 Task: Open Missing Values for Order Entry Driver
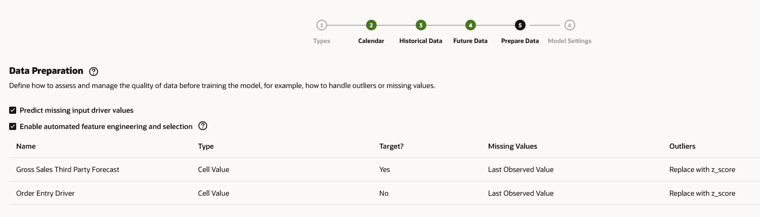point(521,193)
